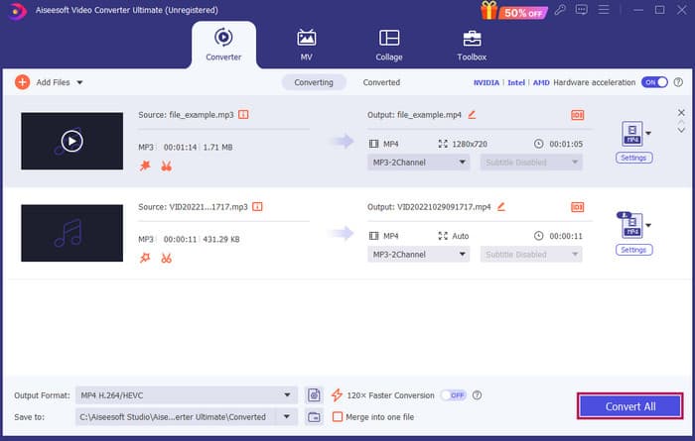This screenshot has width=695, height=441.
Task: Play the file_example.mp3 thumbnail preview
Action: point(71,141)
